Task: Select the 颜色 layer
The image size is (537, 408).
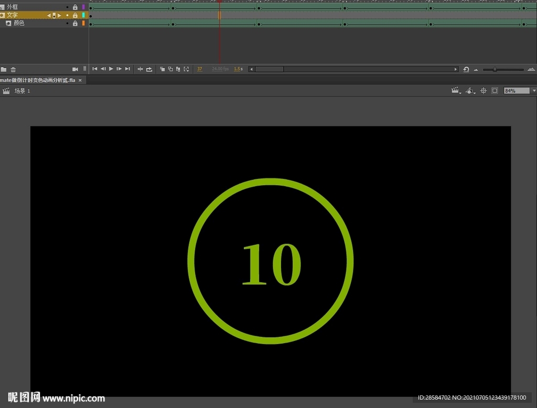Action: coord(19,23)
